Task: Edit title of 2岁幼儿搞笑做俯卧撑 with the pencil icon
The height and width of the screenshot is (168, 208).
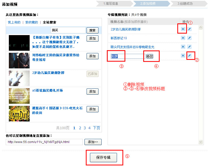Action: point(189,29)
